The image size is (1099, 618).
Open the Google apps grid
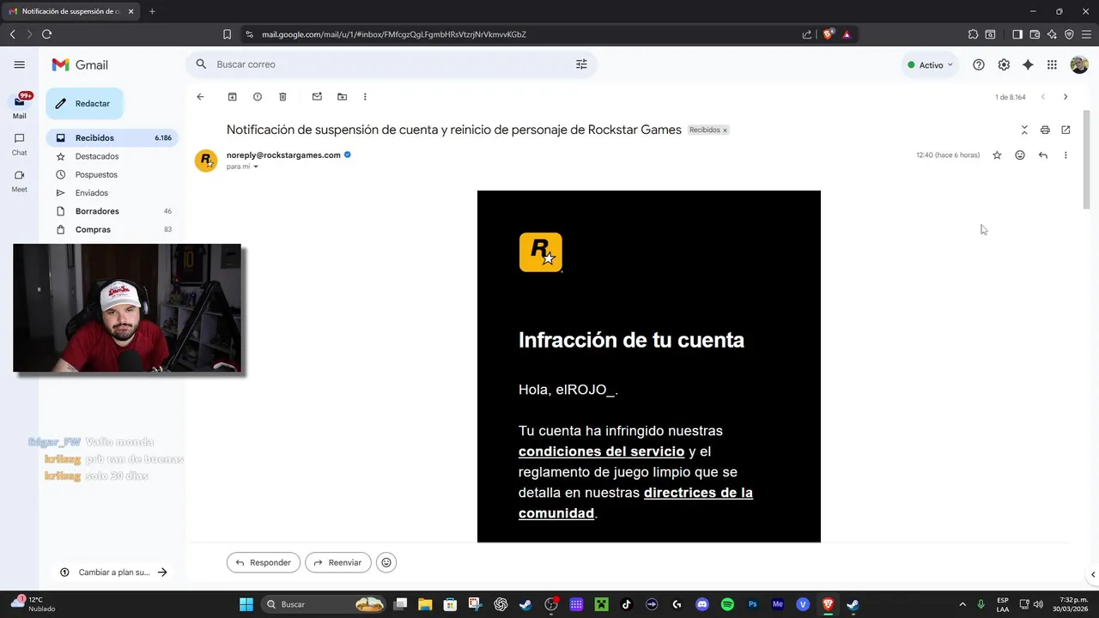1053,64
